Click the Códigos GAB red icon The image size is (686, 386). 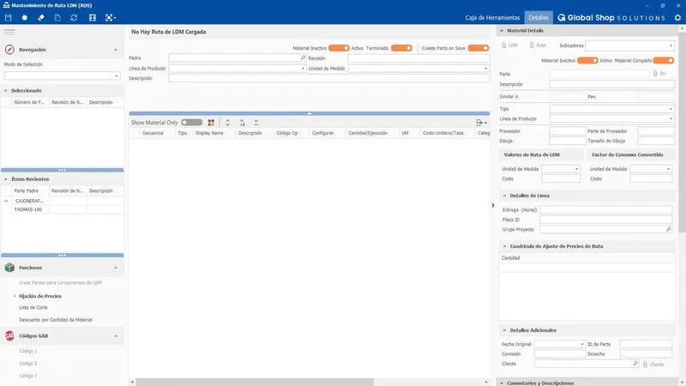9,335
